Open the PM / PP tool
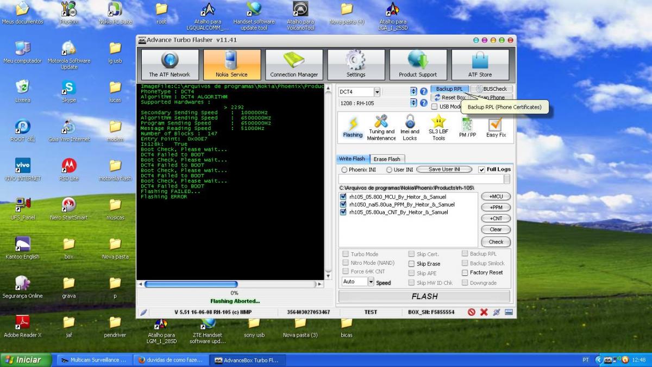This screenshot has height=367, width=652. point(467,128)
